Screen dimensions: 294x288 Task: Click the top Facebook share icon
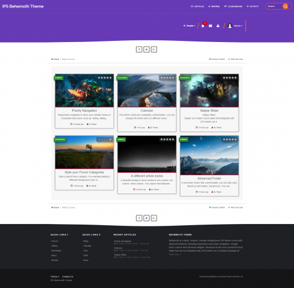(x=139, y=50)
